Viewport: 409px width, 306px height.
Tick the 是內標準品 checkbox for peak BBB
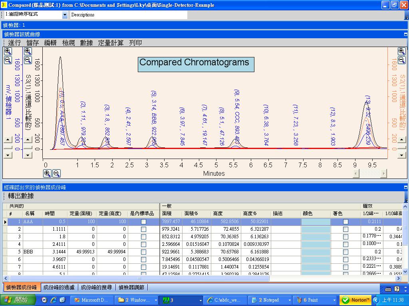(143, 252)
